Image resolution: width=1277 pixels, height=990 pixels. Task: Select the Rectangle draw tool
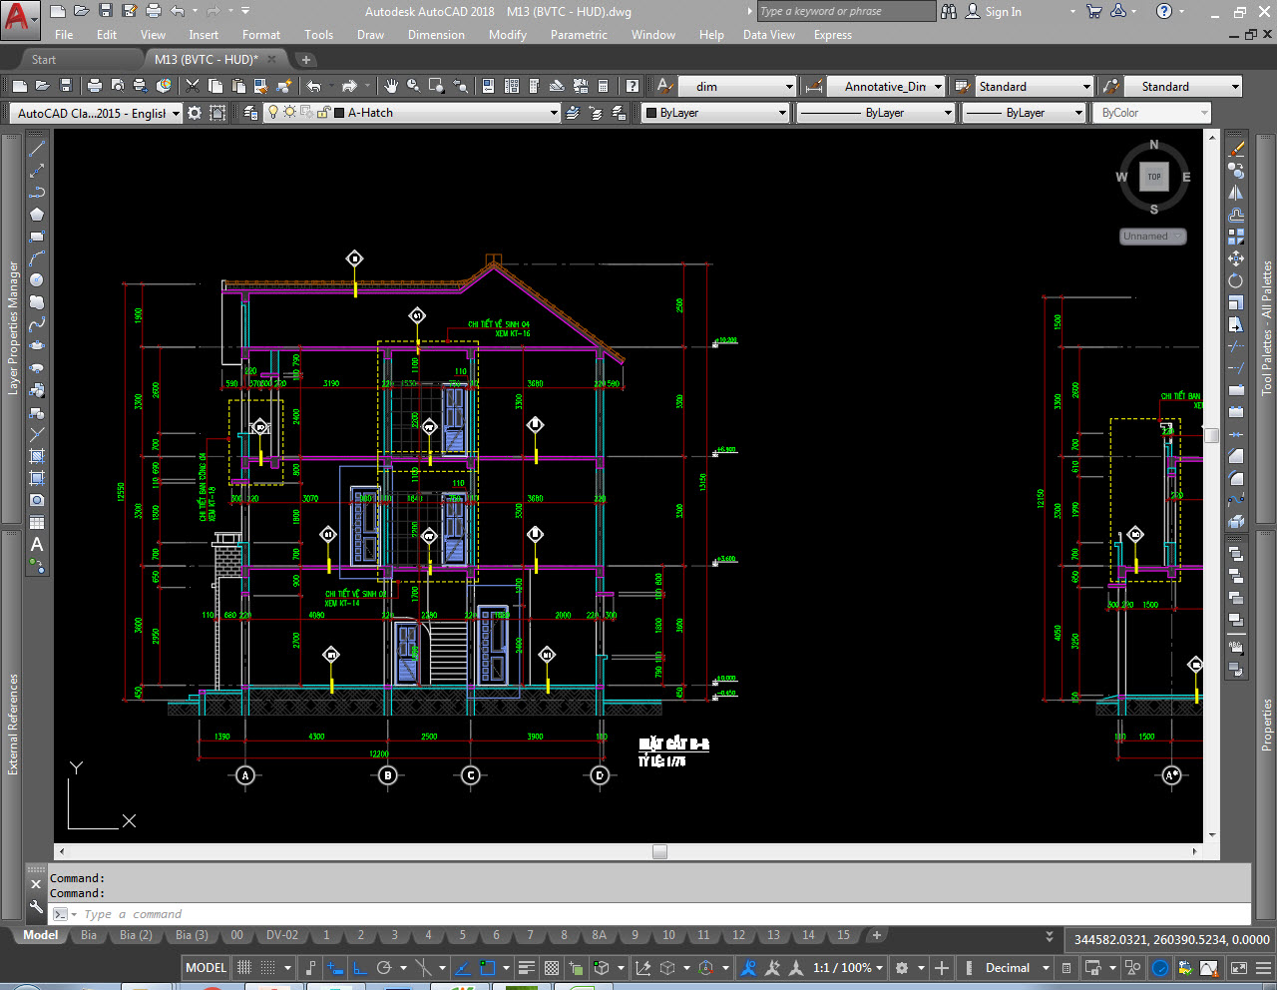pyautogui.click(x=37, y=237)
